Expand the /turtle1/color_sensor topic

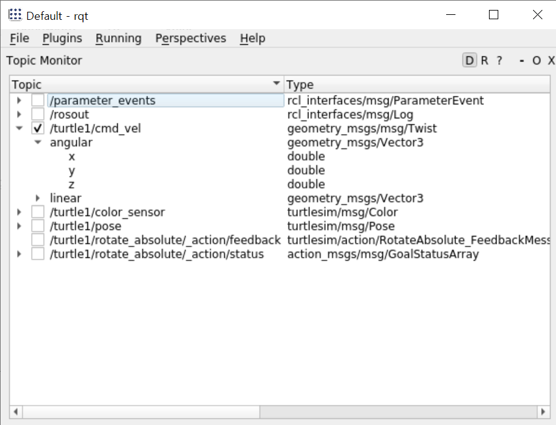(19, 212)
